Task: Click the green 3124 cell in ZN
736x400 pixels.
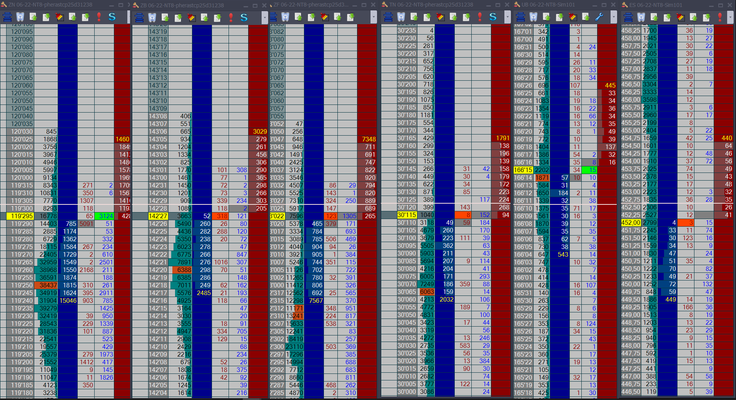Action: 104,216
